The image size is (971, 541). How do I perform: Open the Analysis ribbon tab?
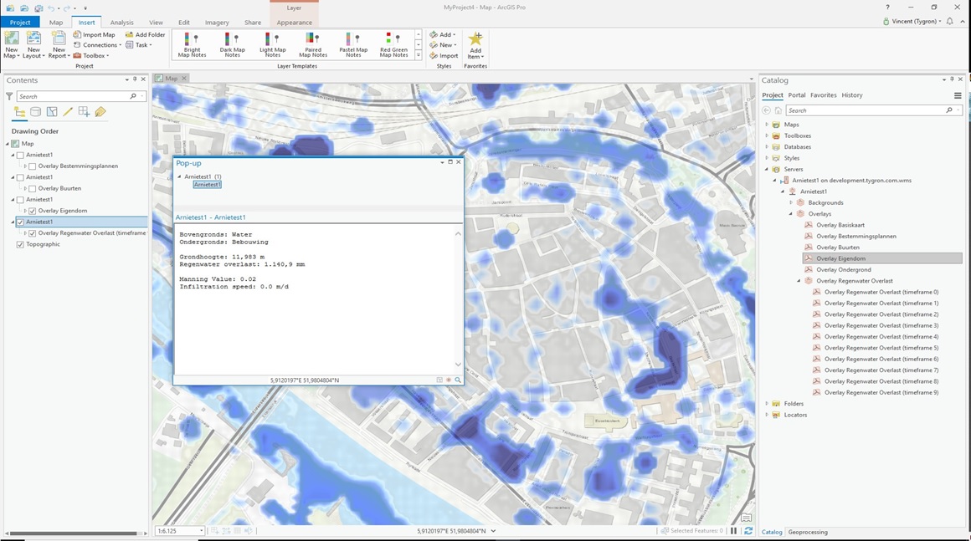point(121,23)
